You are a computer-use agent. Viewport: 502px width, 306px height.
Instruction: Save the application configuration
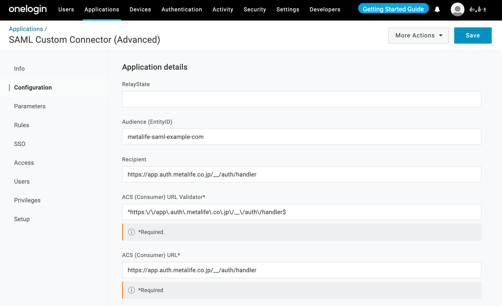(473, 35)
